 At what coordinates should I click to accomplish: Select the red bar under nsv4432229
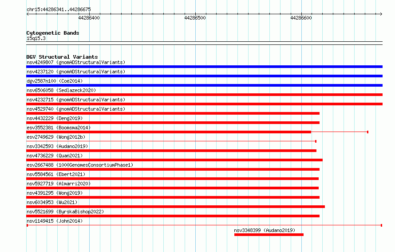pos(173,123)
